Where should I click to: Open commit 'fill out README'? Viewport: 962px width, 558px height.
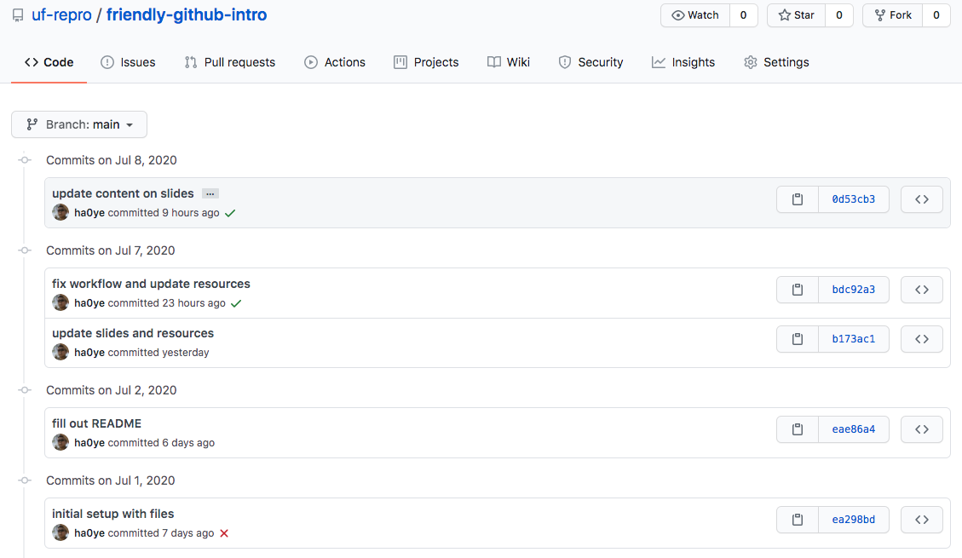pyautogui.click(x=96, y=423)
